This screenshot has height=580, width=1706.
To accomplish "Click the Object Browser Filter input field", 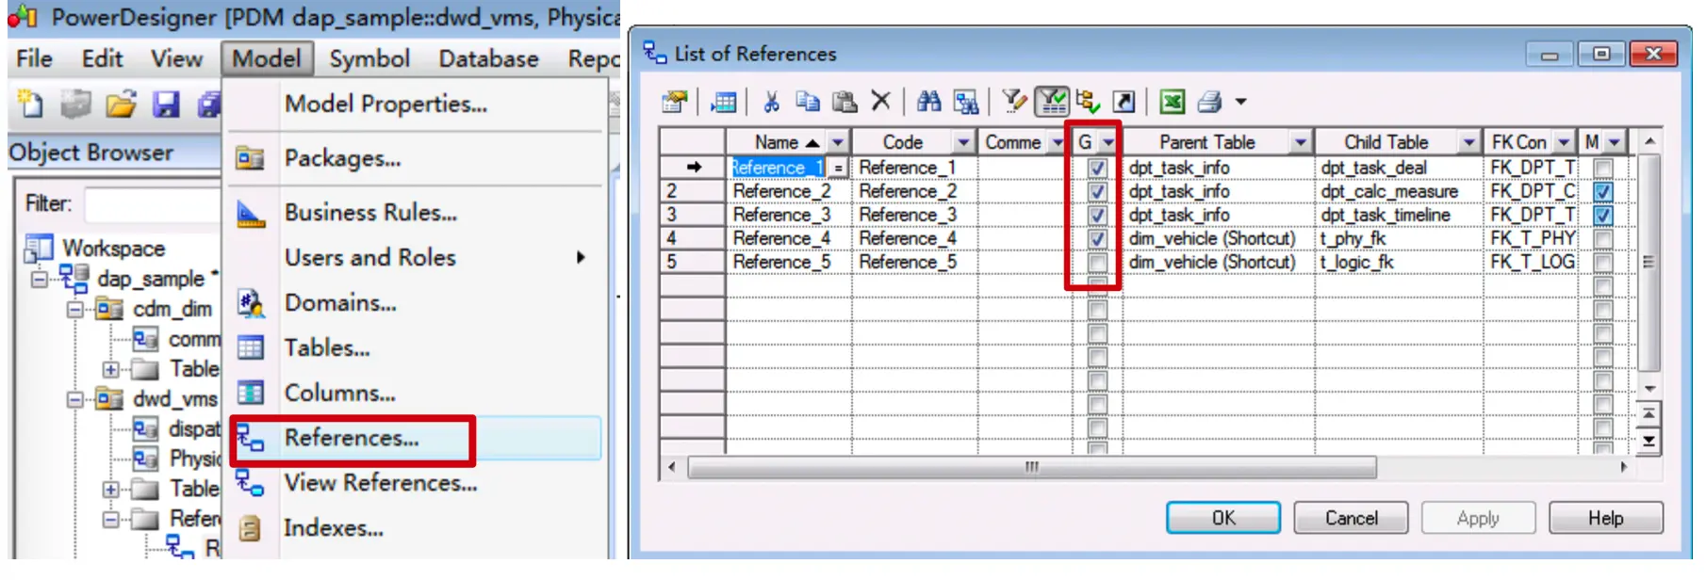I will click(x=153, y=203).
